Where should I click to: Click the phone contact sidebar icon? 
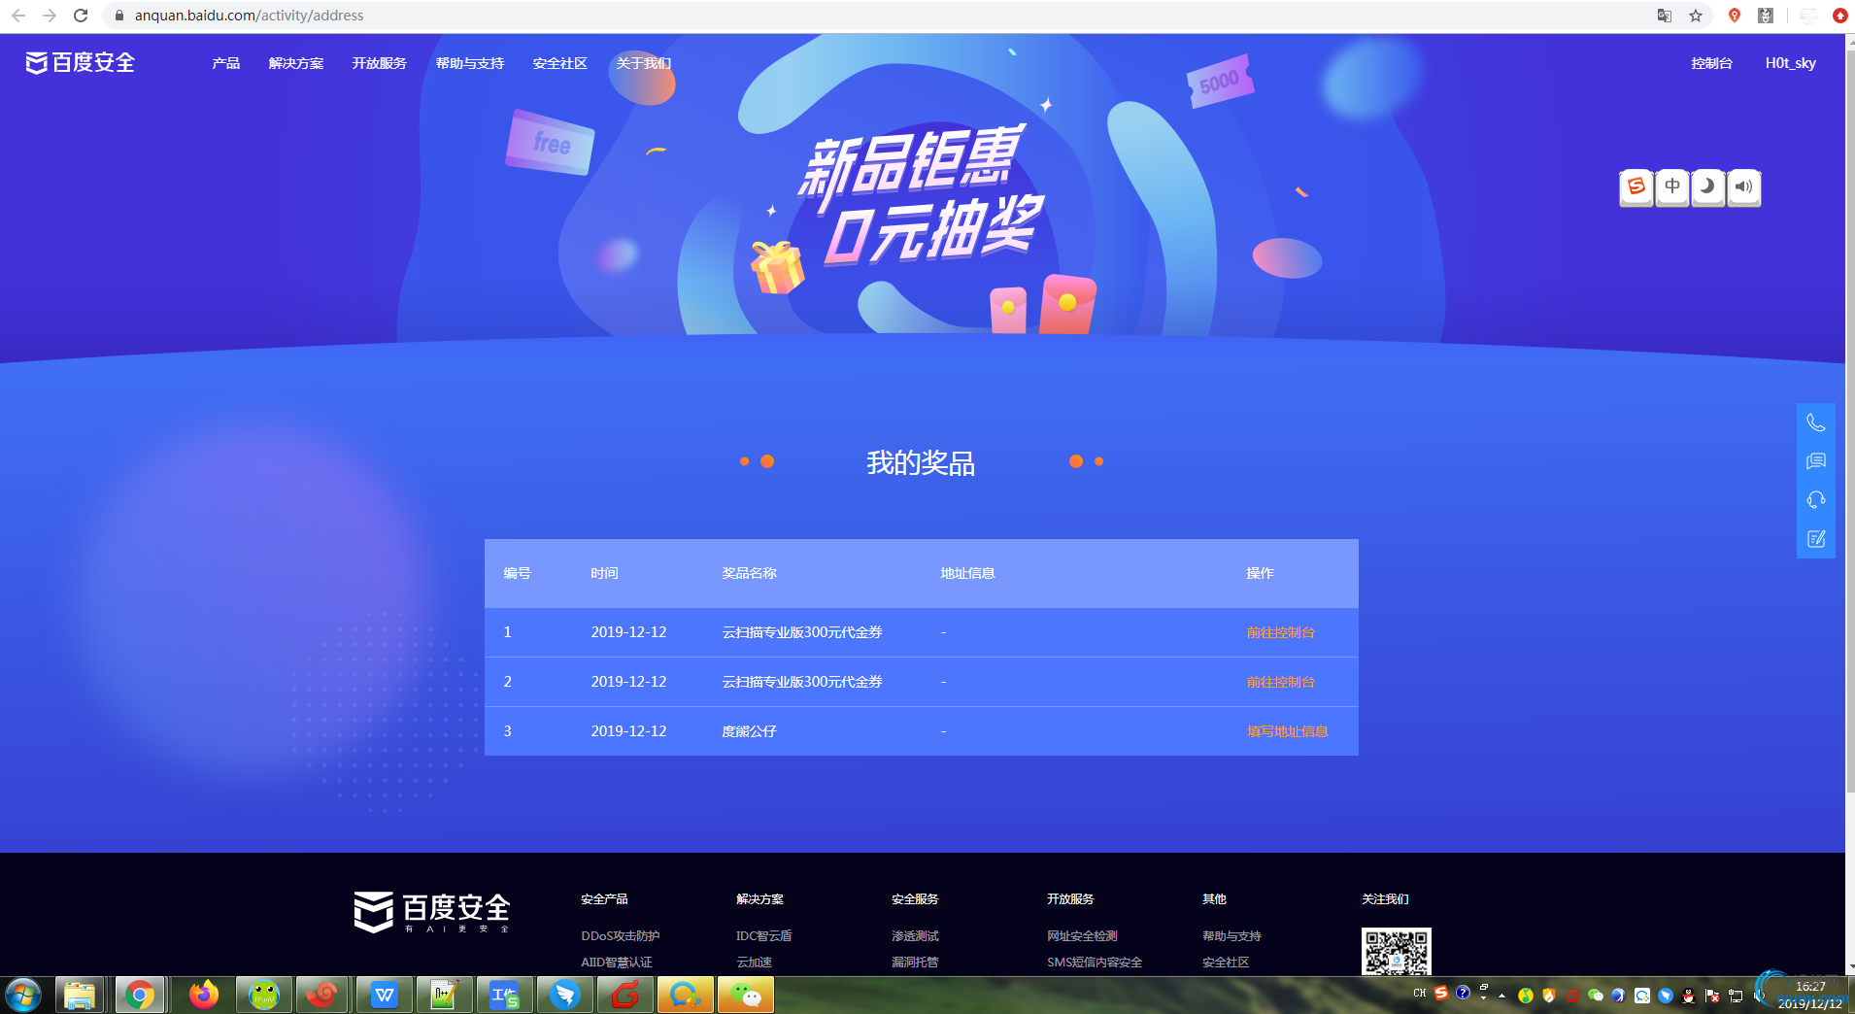click(x=1816, y=422)
